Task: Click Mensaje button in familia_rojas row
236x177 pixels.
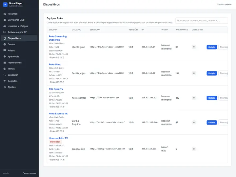Action: click(x=223, y=73)
